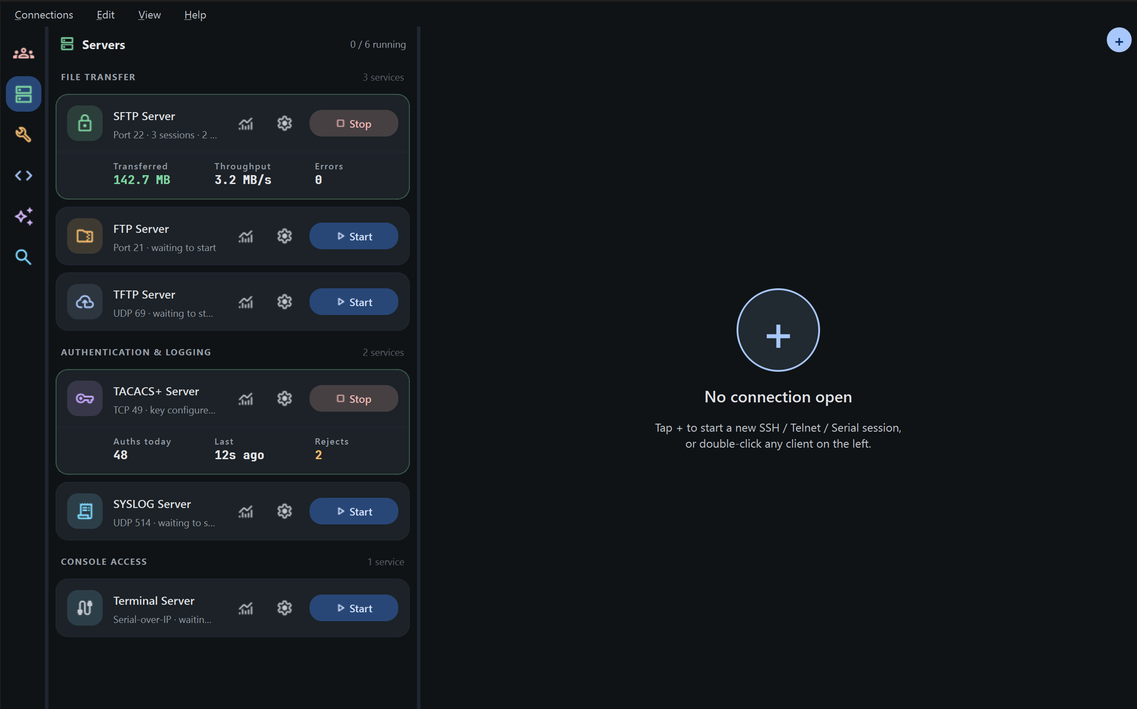
Task: Show Terminal Server statistics chart
Action: 246,608
